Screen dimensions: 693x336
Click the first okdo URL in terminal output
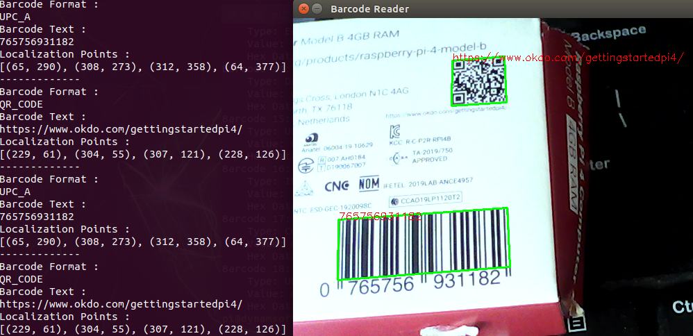pyautogui.click(x=122, y=129)
